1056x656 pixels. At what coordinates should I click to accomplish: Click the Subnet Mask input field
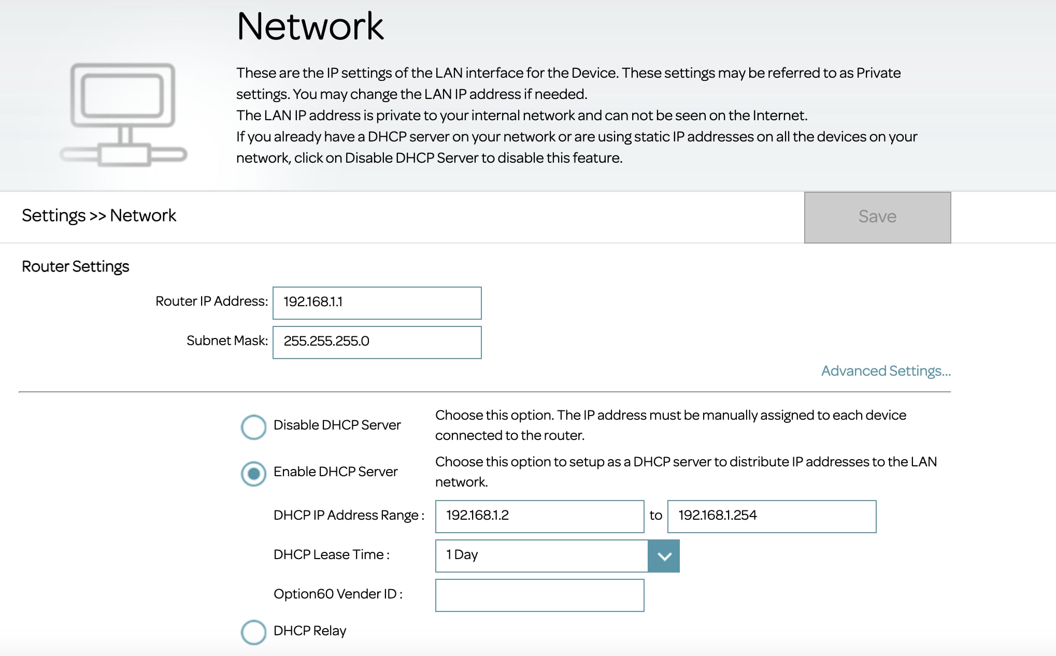tap(377, 343)
